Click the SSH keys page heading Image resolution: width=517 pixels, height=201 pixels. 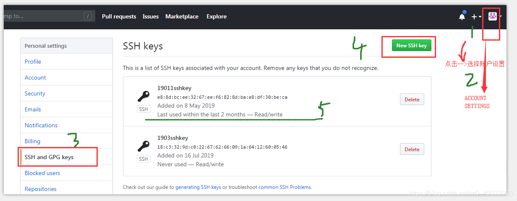pyautogui.click(x=143, y=46)
